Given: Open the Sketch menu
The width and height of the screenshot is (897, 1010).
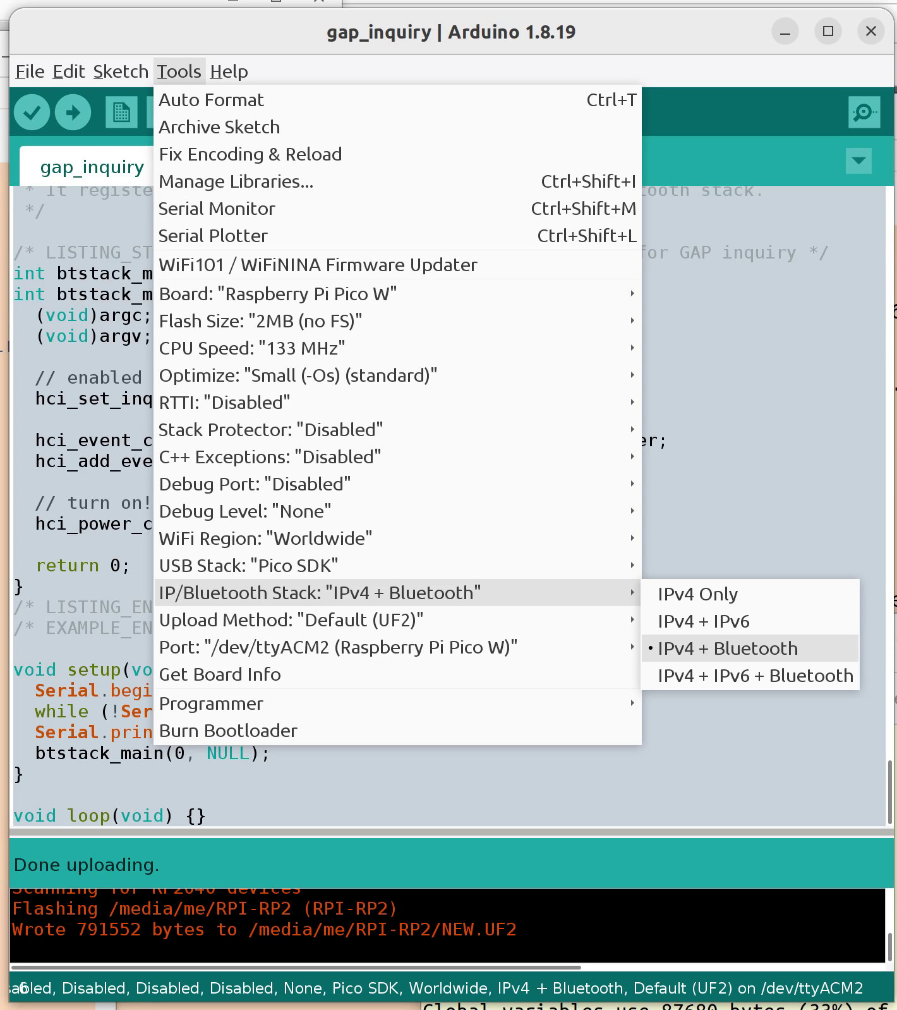Looking at the screenshot, I should (x=121, y=71).
